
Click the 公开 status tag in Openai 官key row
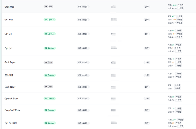click(x=147, y=98)
